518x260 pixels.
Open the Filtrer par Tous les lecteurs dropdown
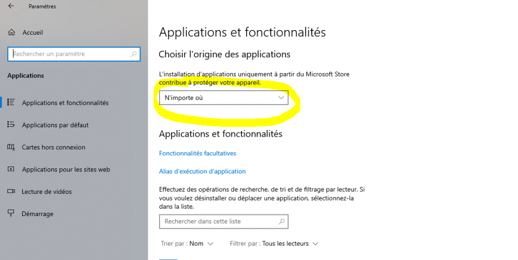pos(274,244)
